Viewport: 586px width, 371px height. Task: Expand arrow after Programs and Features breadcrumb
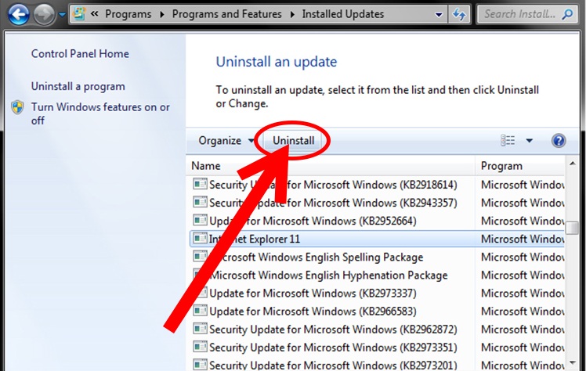click(x=292, y=15)
